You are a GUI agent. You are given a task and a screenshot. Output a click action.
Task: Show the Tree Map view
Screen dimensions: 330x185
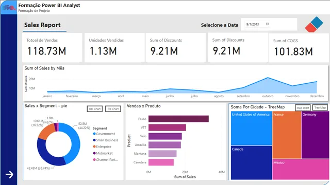(320, 107)
